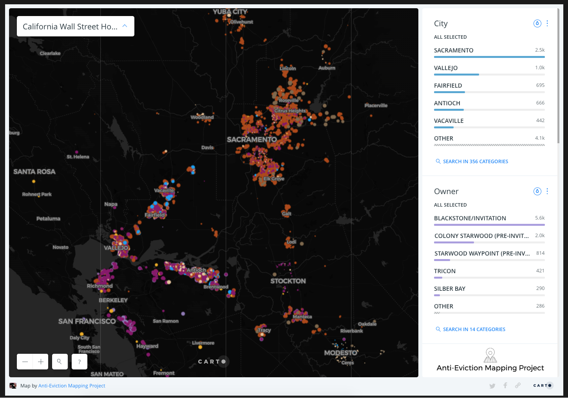568x398 pixels.
Task: Select the FAIRFIELD city category
Action: pos(489,88)
